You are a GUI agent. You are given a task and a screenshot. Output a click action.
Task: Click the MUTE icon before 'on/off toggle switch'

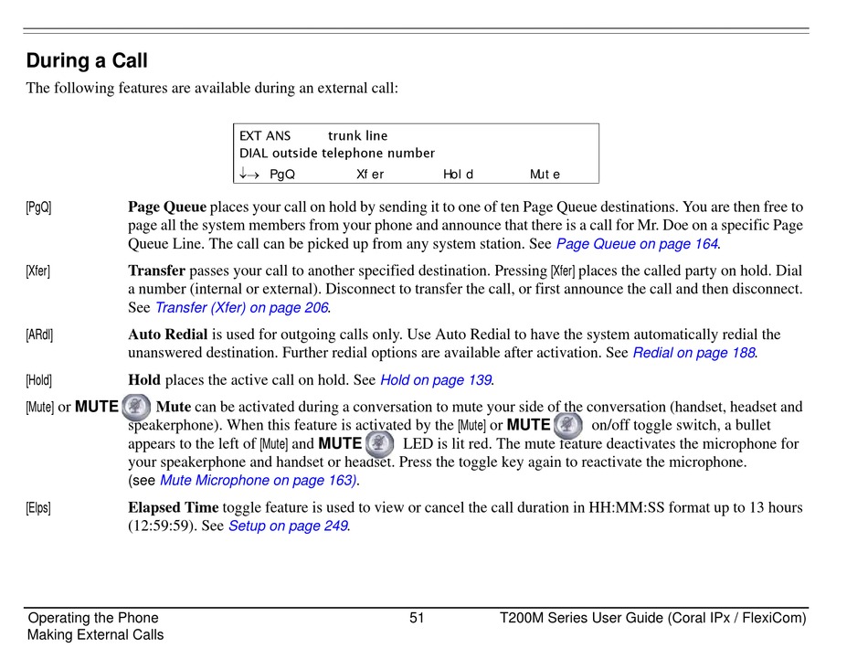pos(568,425)
